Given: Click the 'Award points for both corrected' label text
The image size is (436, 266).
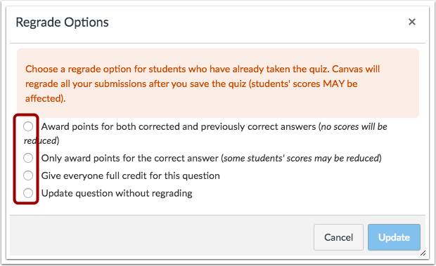Looking at the screenshot, I should [179, 127].
